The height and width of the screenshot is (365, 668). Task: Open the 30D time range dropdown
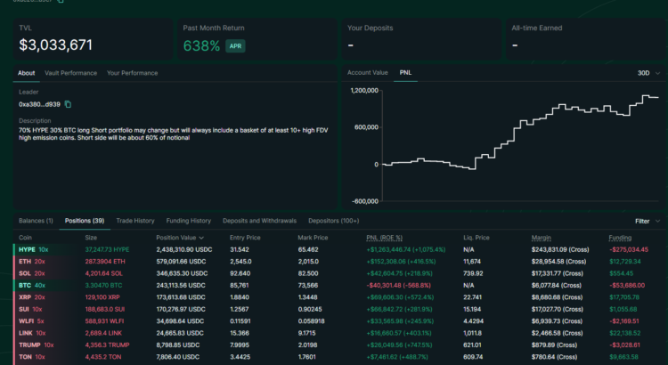[648, 73]
